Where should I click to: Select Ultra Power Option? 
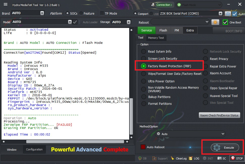pyautogui.click(x=143, y=81)
